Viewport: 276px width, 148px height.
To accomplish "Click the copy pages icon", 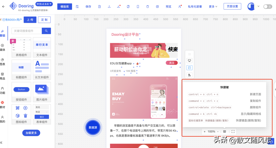I will pos(128,6).
